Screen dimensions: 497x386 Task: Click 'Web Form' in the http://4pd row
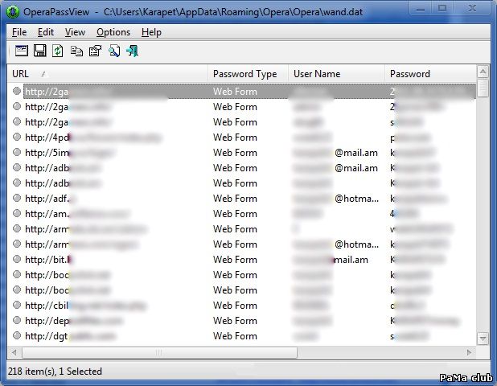235,138
